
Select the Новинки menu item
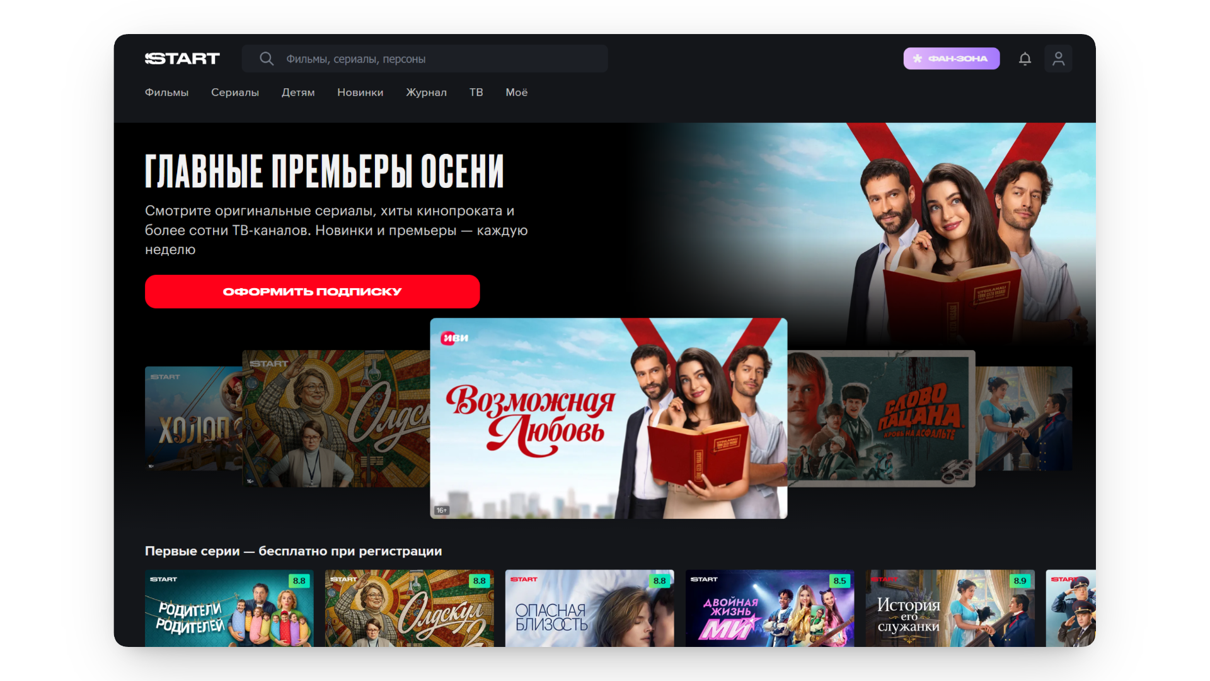point(360,92)
